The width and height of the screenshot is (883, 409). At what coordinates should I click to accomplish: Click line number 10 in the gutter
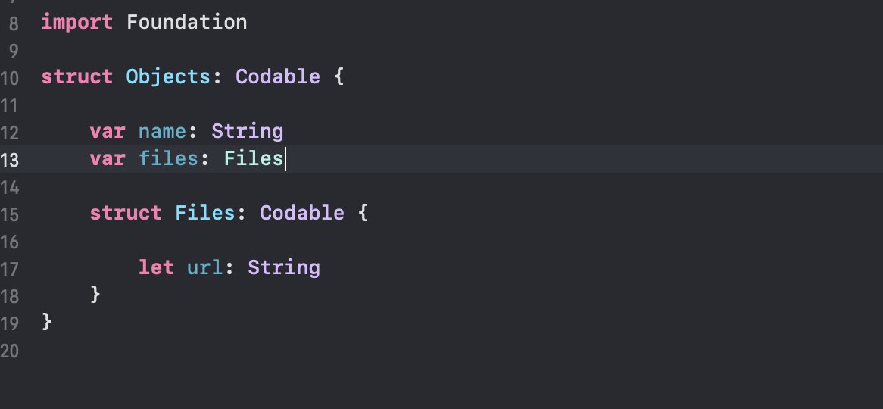(11, 77)
